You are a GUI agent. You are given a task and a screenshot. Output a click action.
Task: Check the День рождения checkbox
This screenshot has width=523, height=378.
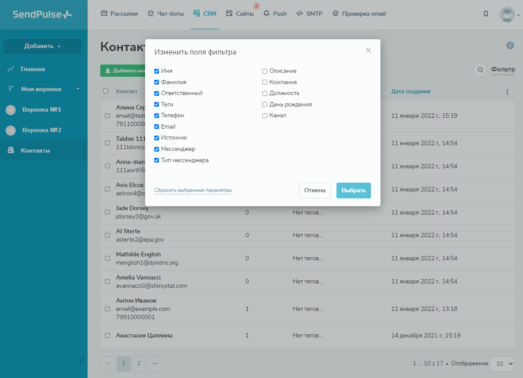tap(265, 105)
